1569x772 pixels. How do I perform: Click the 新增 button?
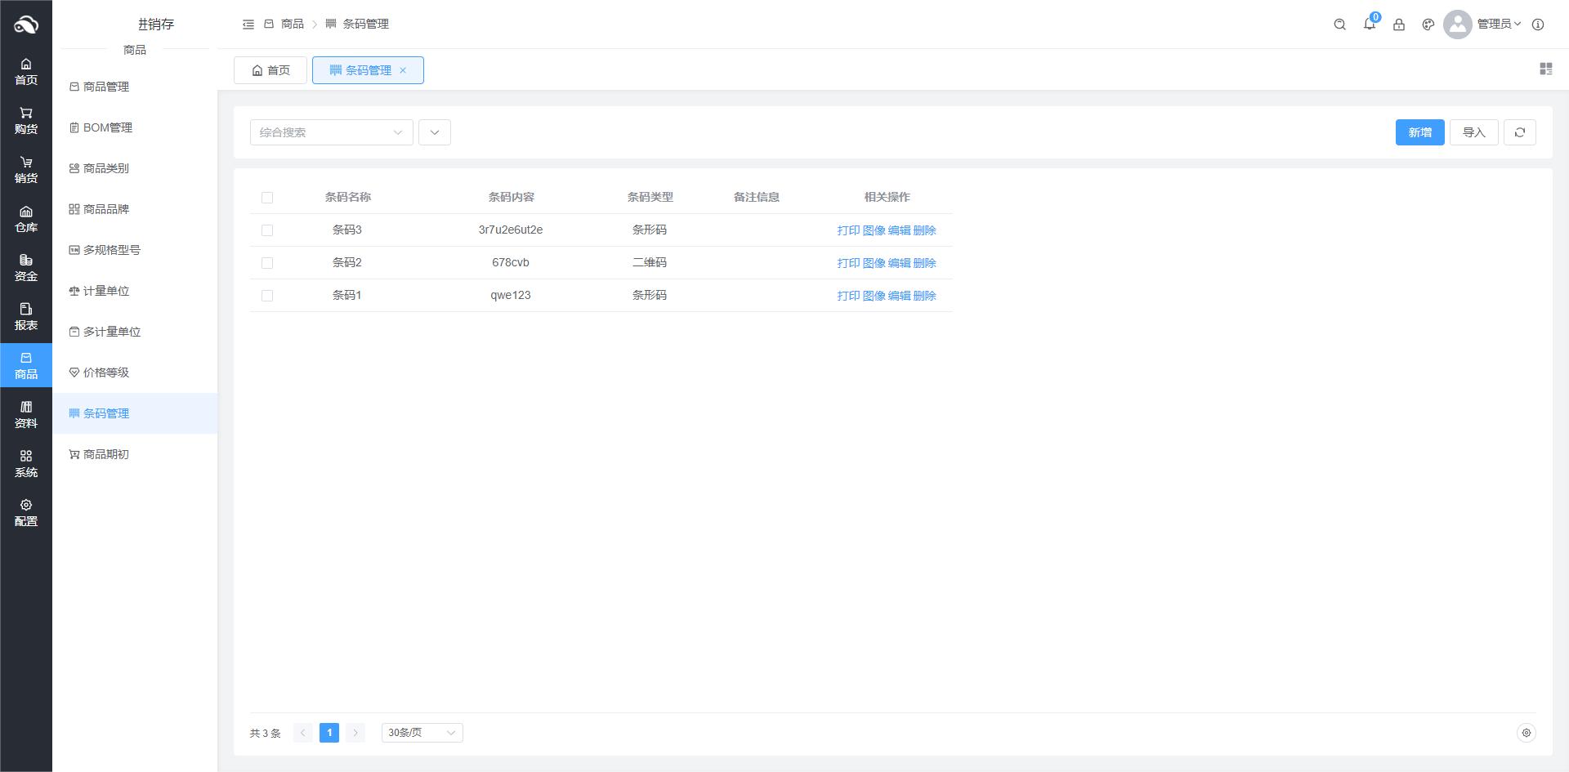pyautogui.click(x=1419, y=132)
